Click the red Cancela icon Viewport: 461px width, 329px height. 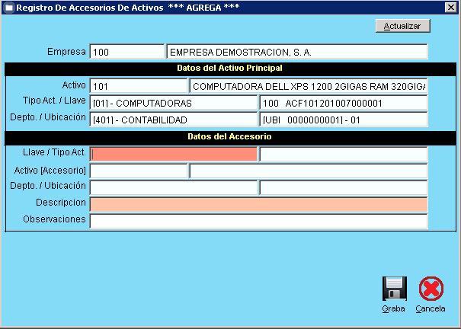tap(431, 289)
